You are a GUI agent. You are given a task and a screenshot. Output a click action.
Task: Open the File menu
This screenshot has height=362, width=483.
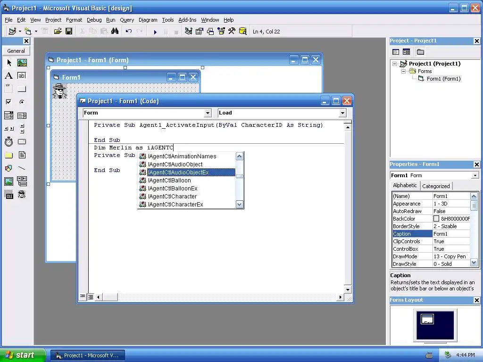tap(8, 20)
